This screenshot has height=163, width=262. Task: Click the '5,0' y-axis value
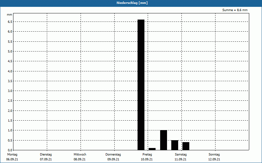coord(10,52)
